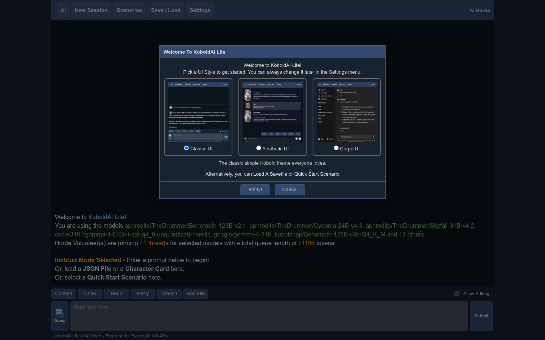The width and height of the screenshot is (545, 340).
Task: Click the Branch button
Action: coord(169,294)
